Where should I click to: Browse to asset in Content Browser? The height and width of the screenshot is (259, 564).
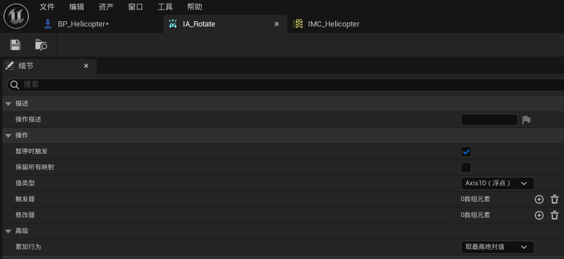tap(41, 45)
